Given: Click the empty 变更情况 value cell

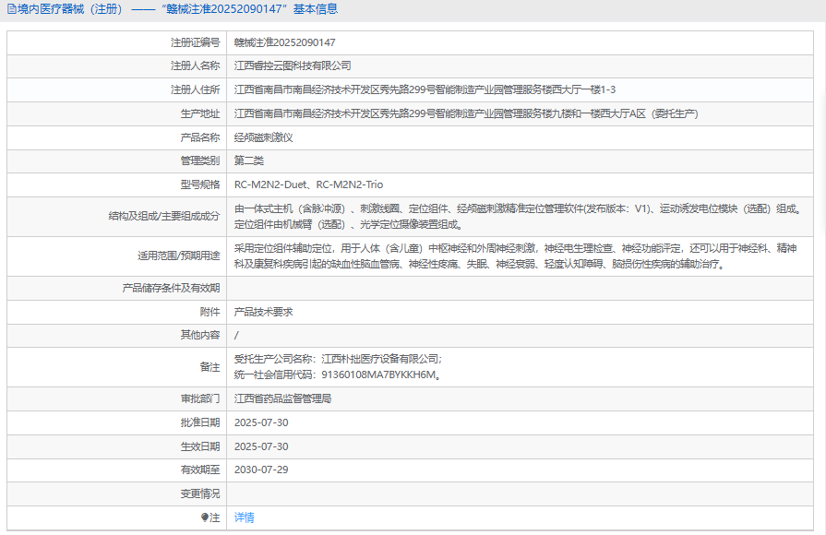Looking at the screenshot, I should pos(517,493).
